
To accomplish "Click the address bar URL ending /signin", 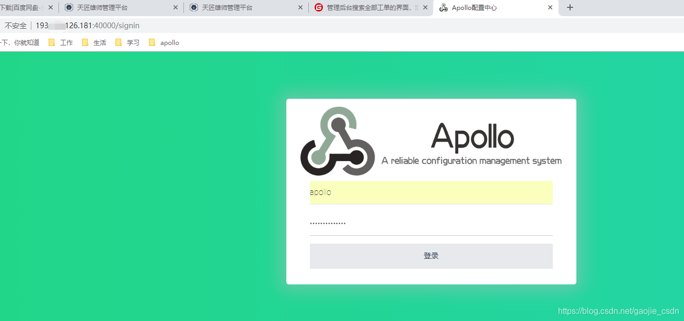I will click(x=88, y=26).
